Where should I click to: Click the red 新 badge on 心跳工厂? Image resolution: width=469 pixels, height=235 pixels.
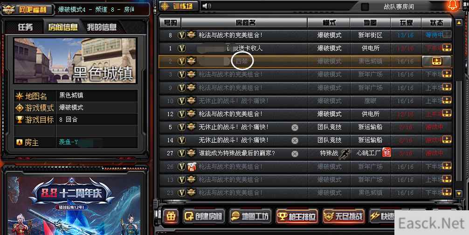(x=387, y=153)
